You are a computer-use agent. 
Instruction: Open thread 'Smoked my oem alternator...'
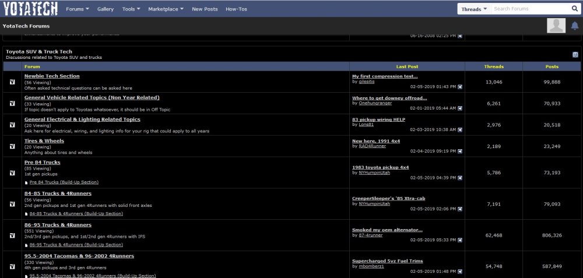point(387,230)
